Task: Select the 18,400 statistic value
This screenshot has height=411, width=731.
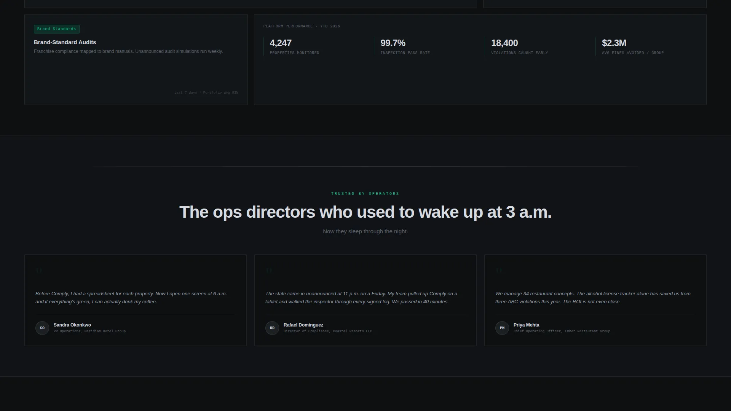Action: coord(504,43)
